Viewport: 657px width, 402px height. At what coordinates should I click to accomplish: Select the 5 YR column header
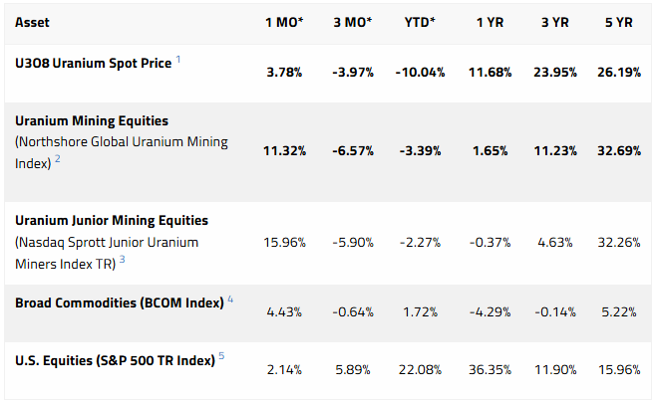[x=617, y=22]
